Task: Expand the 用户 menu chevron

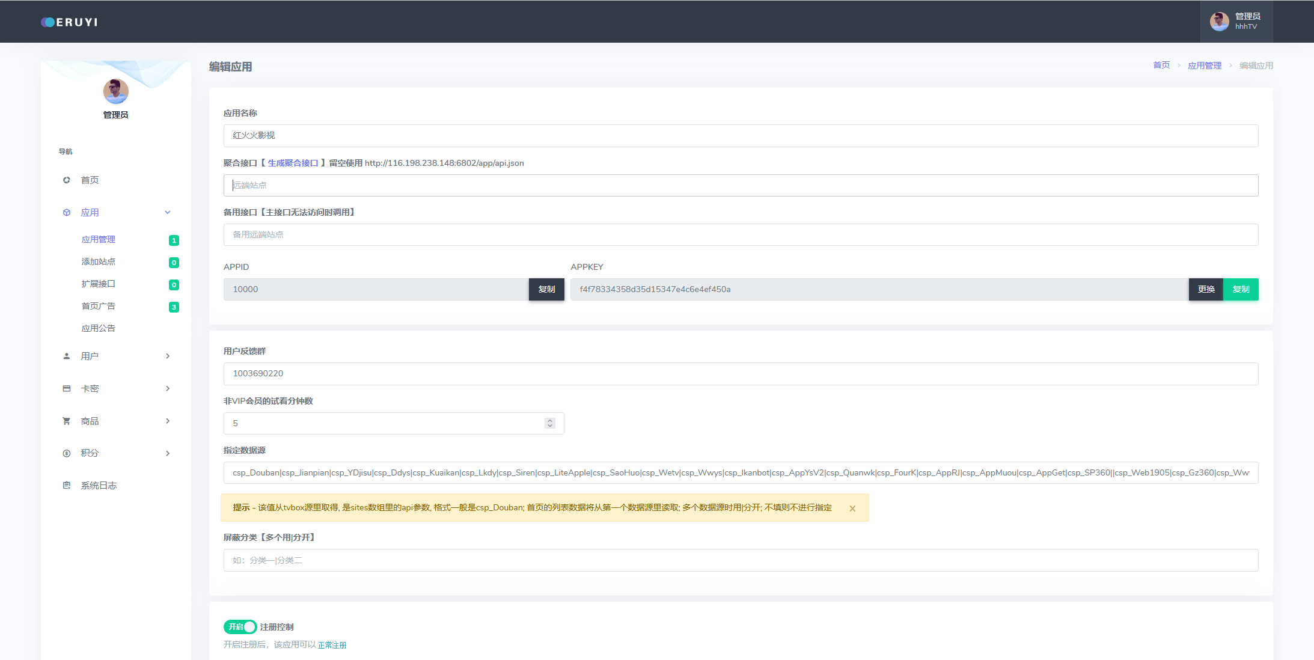Action: pos(168,356)
